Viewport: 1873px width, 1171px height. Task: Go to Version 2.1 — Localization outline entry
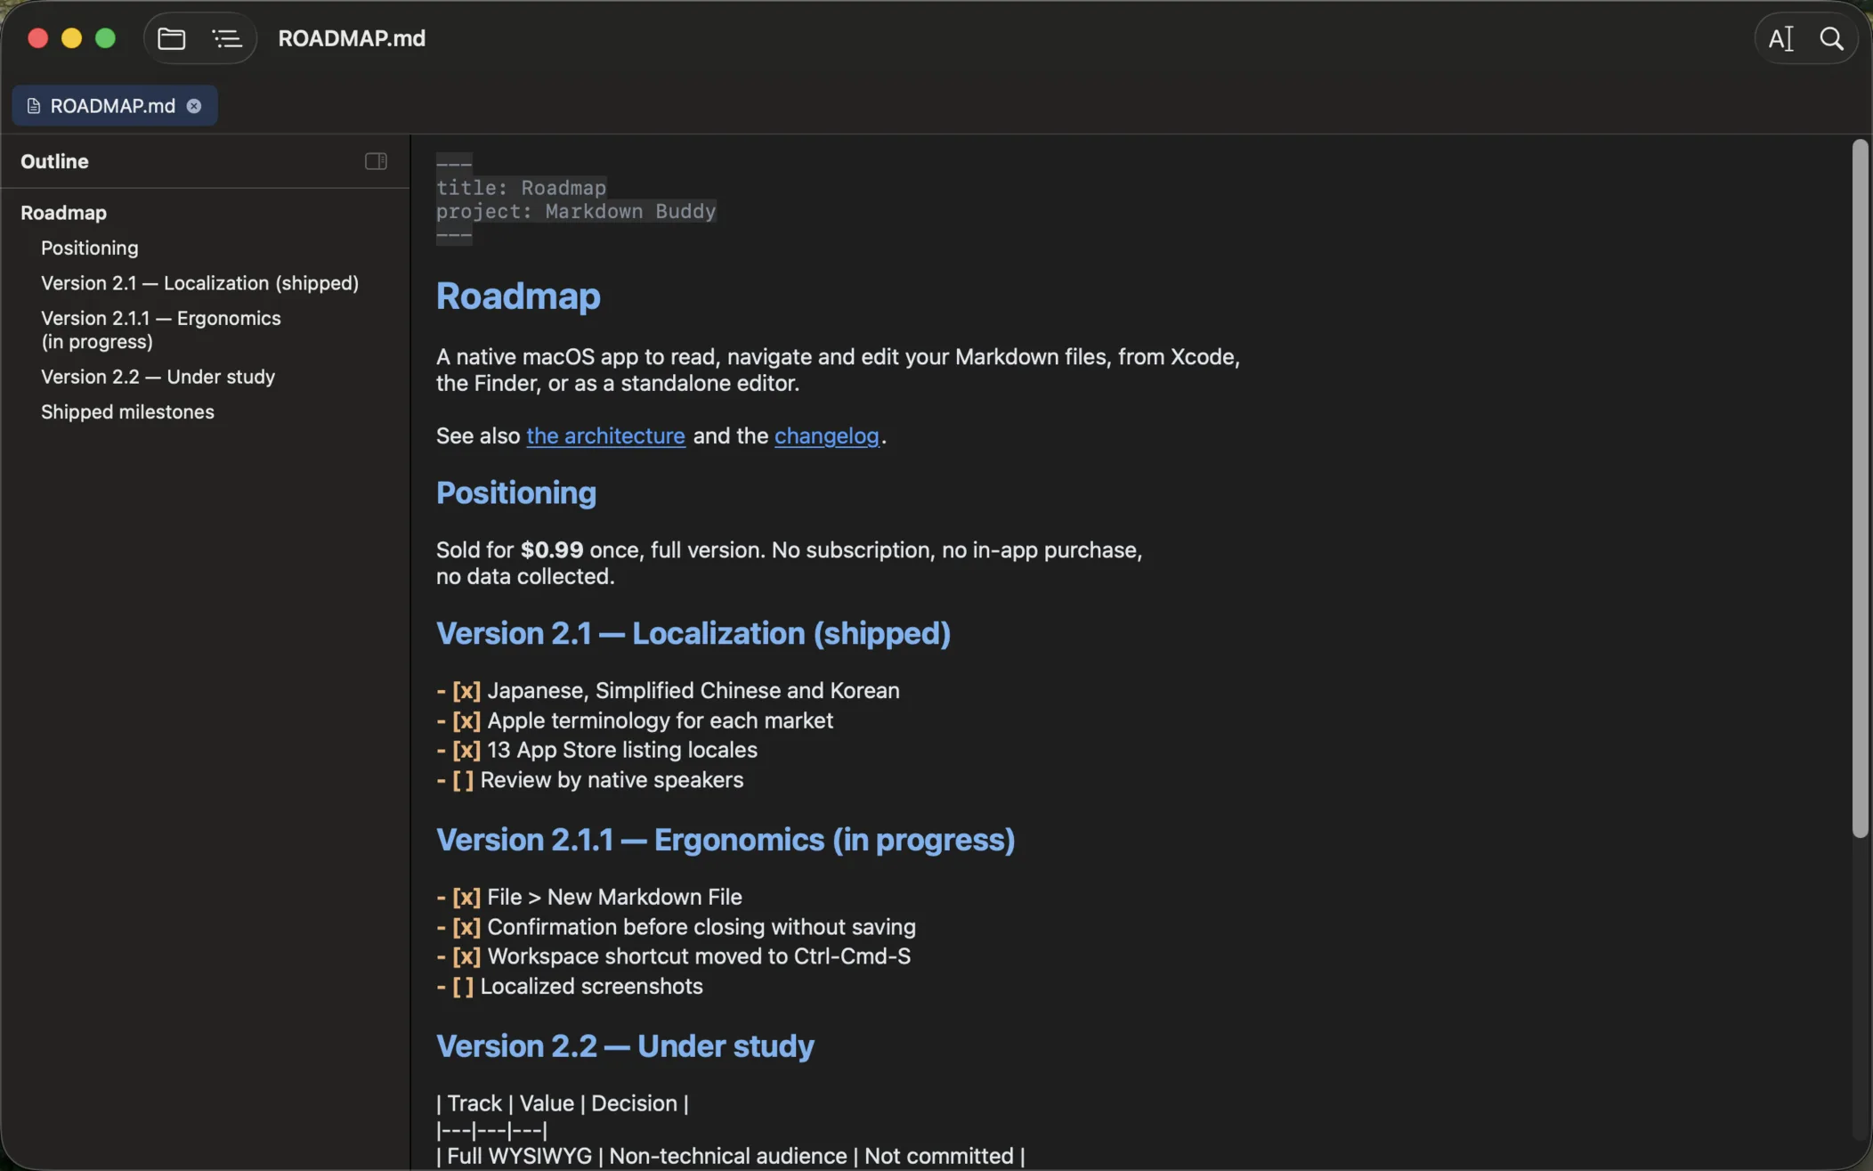click(199, 283)
